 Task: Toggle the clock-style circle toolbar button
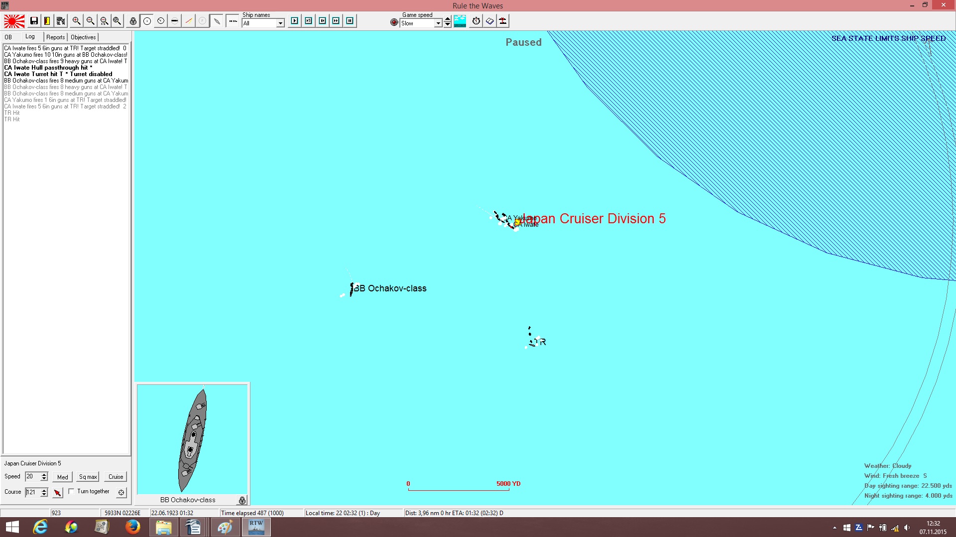coord(161,21)
